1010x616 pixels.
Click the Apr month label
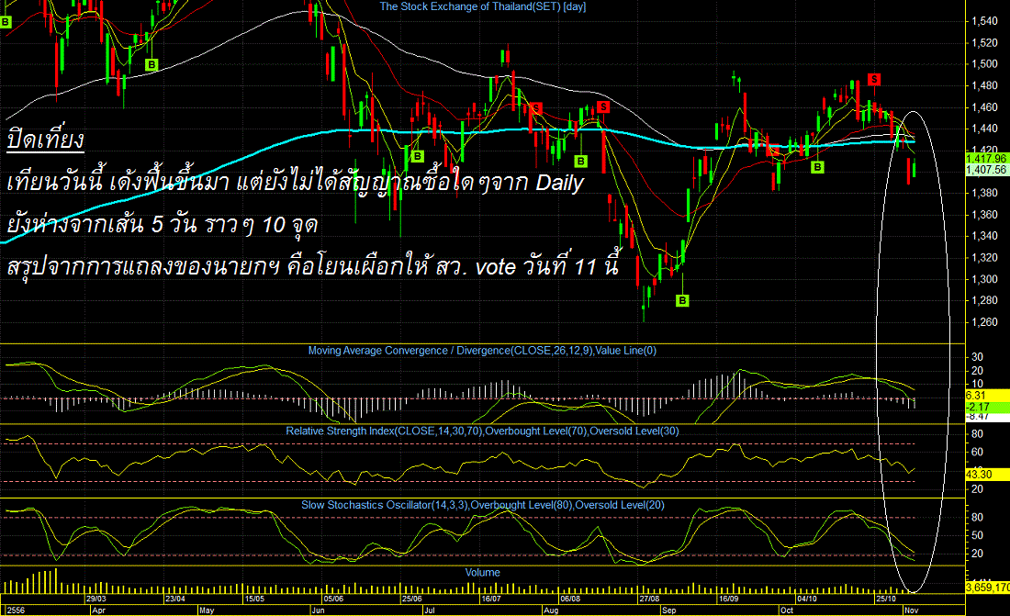98,610
